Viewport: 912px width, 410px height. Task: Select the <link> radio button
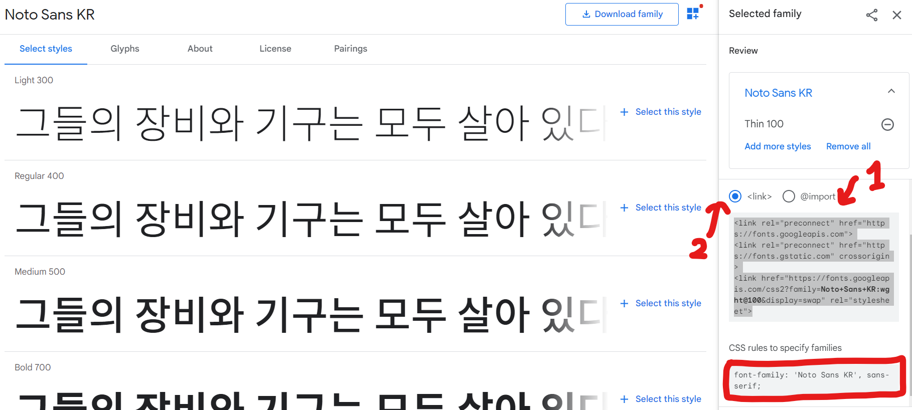735,196
